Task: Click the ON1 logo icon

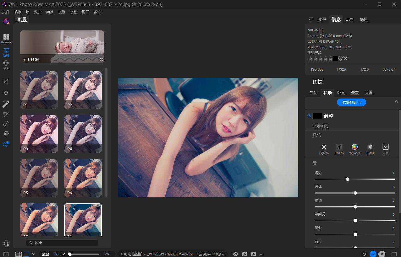Action: [x=6, y=21]
